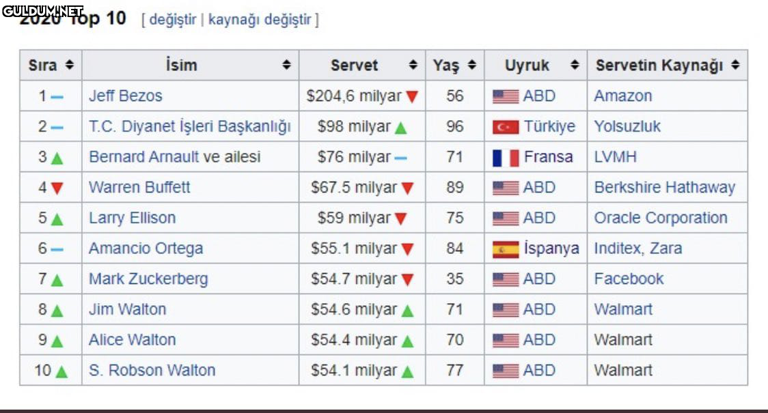Open the değiştir edit link
The image size is (768, 413).
point(172,20)
